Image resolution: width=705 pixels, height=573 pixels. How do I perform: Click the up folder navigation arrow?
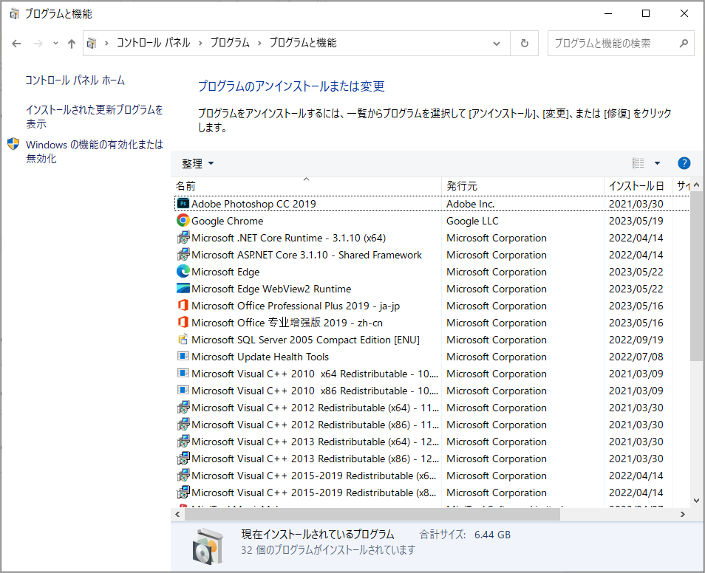point(70,44)
